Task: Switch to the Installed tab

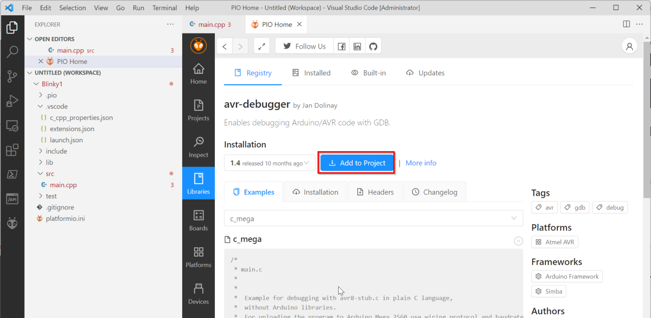Action: (x=312, y=73)
